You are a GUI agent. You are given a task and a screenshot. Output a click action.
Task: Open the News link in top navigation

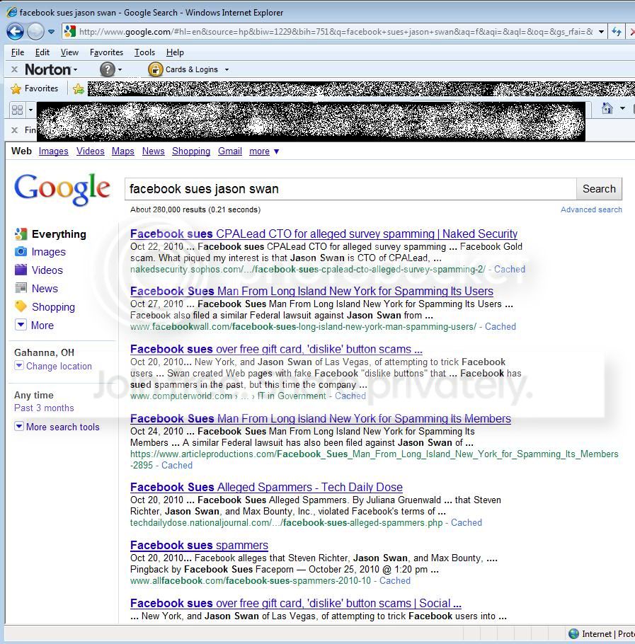pyautogui.click(x=153, y=151)
